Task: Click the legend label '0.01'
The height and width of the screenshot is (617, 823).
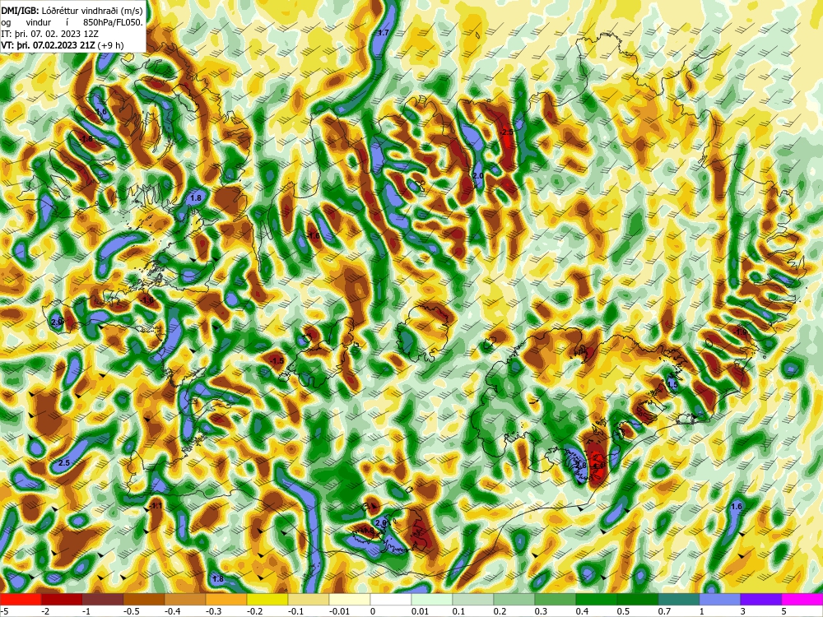Action: [420, 611]
